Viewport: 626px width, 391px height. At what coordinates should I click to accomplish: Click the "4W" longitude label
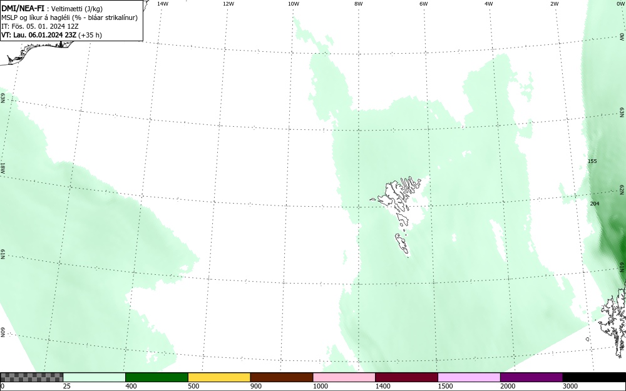pyautogui.click(x=489, y=4)
